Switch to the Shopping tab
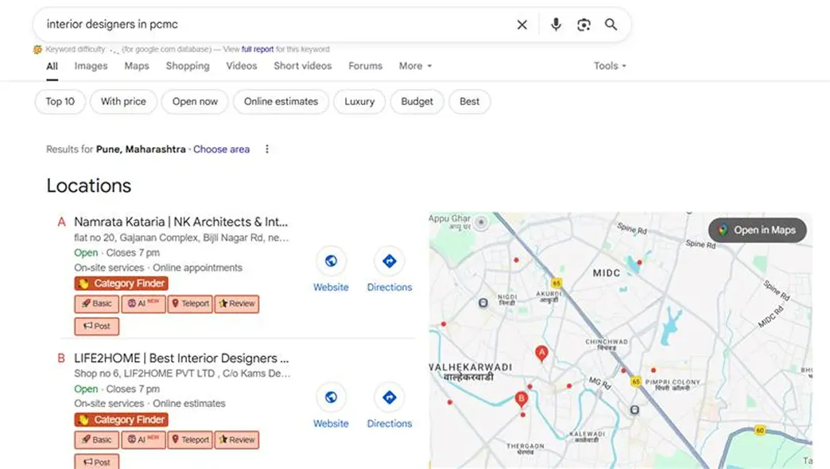Image resolution: width=830 pixels, height=469 pixels. coord(188,66)
